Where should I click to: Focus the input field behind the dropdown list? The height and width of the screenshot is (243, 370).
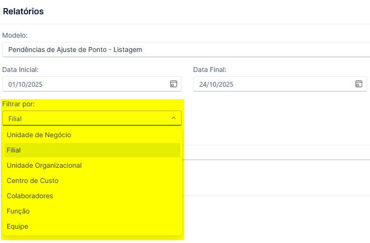coord(276,152)
